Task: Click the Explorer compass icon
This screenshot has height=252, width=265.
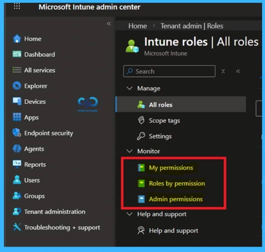Action: tap(17, 86)
